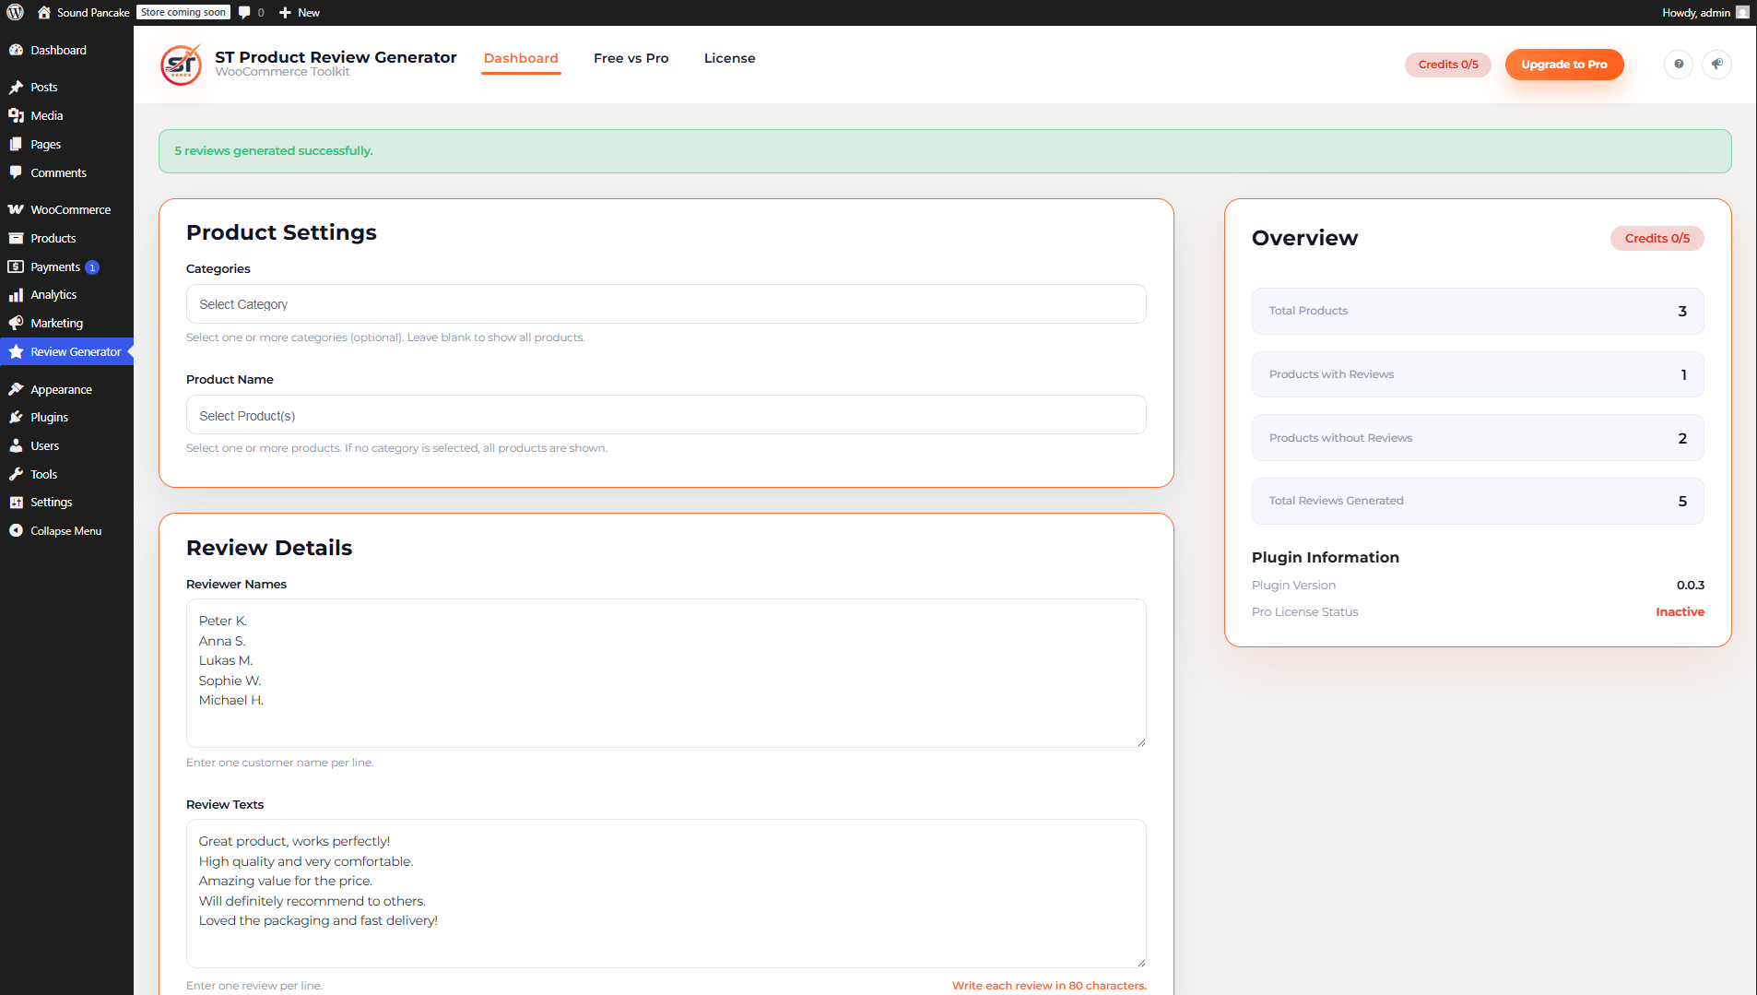Select the Products sidebar icon
The height and width of the screenshot is (995, 1757).
pos(52,238)
